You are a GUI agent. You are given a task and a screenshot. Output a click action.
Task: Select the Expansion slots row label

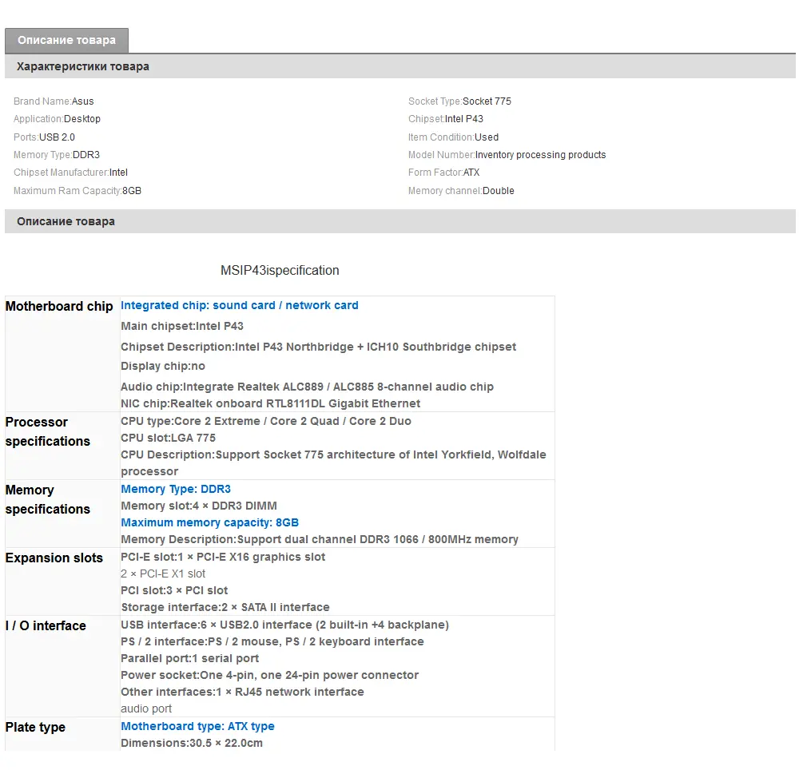54,558
